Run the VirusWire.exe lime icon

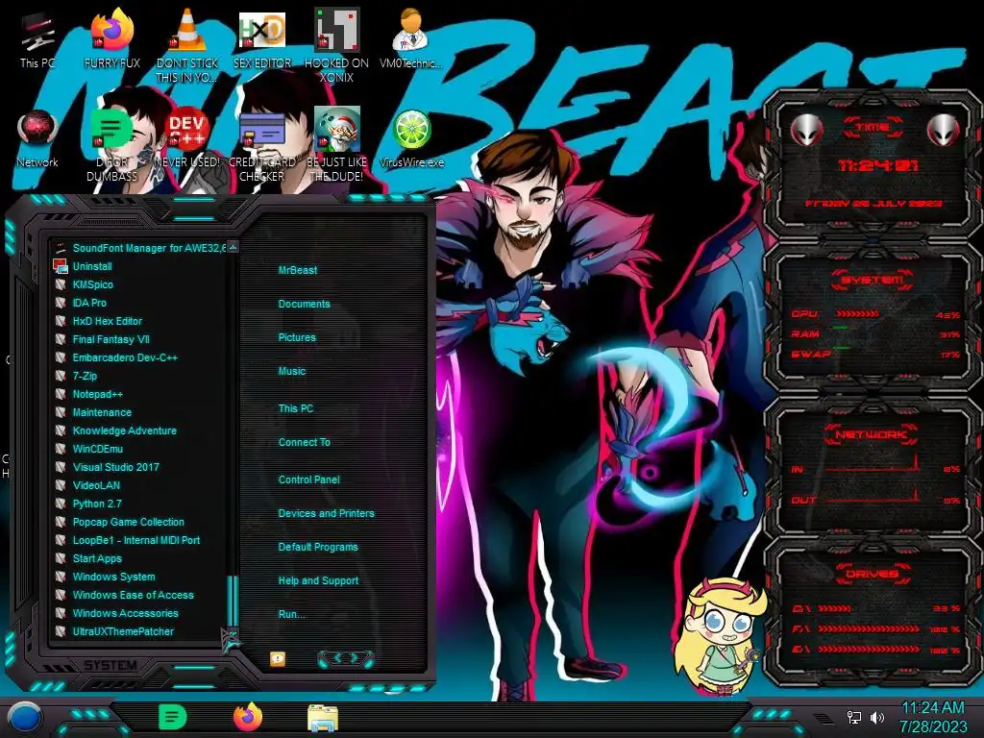411,139
